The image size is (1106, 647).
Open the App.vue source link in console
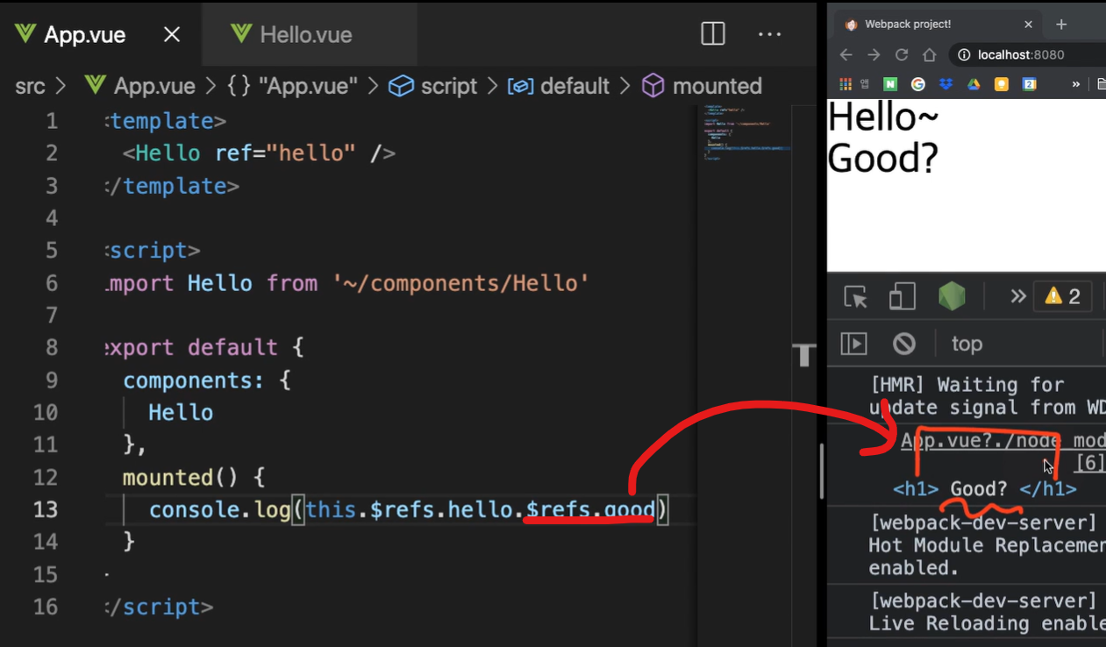[x=1003, y=440]
